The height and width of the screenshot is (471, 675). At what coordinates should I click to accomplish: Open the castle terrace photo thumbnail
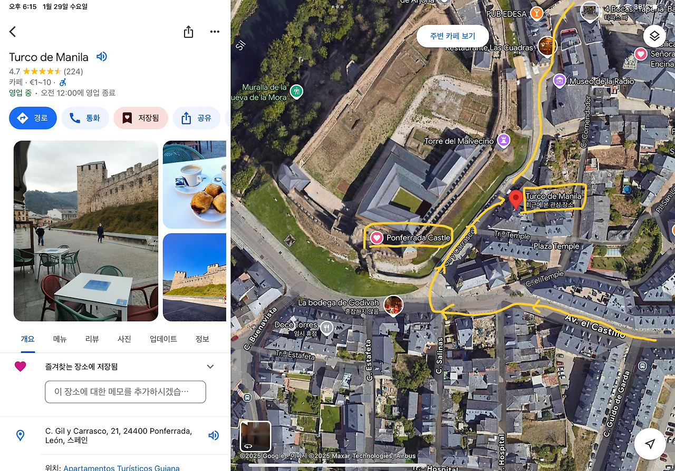[86, 231]
